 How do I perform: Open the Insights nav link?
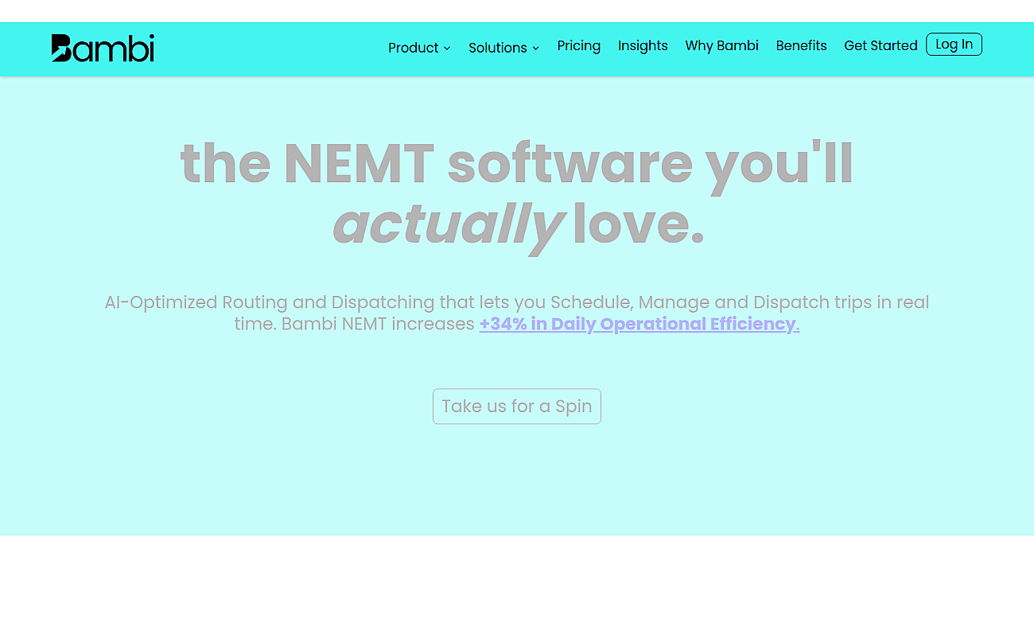(x=643, y=45)
